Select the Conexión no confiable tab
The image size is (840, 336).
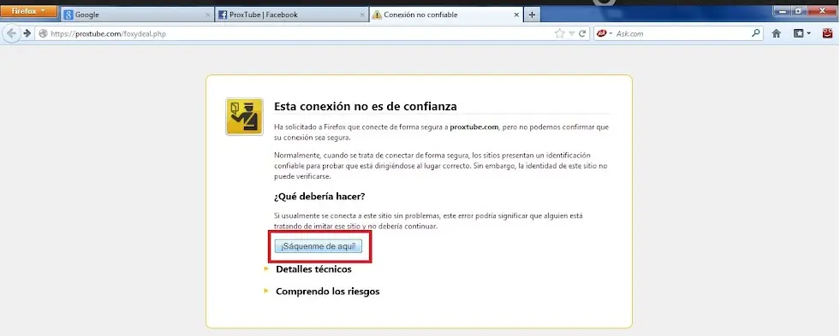point(446,15)
